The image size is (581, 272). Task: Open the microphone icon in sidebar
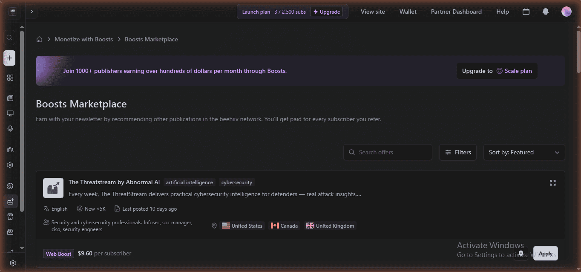pyautogui.click(x=10, y=129)
